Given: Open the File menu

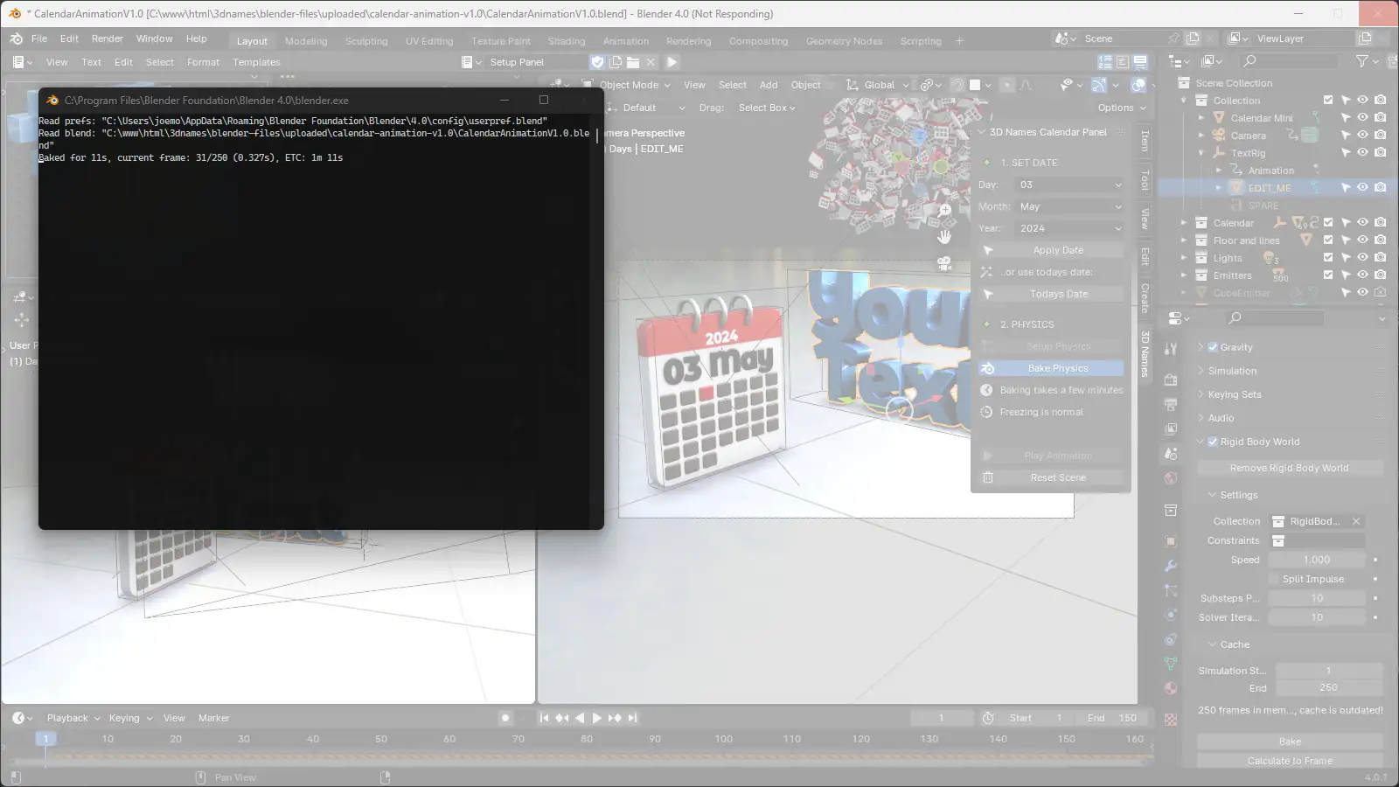Looking at the screenshot, I should 39,38.
